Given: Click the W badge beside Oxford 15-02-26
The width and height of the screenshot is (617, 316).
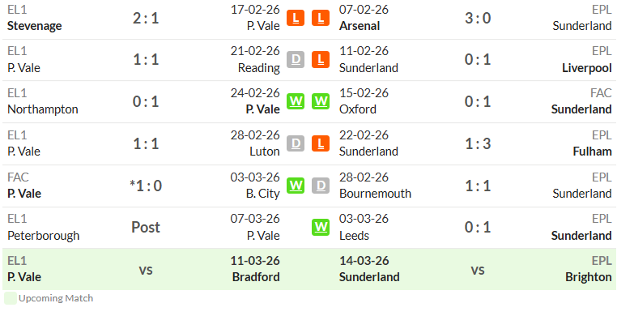Looking at the screenshot, I should tap(321, 101).
